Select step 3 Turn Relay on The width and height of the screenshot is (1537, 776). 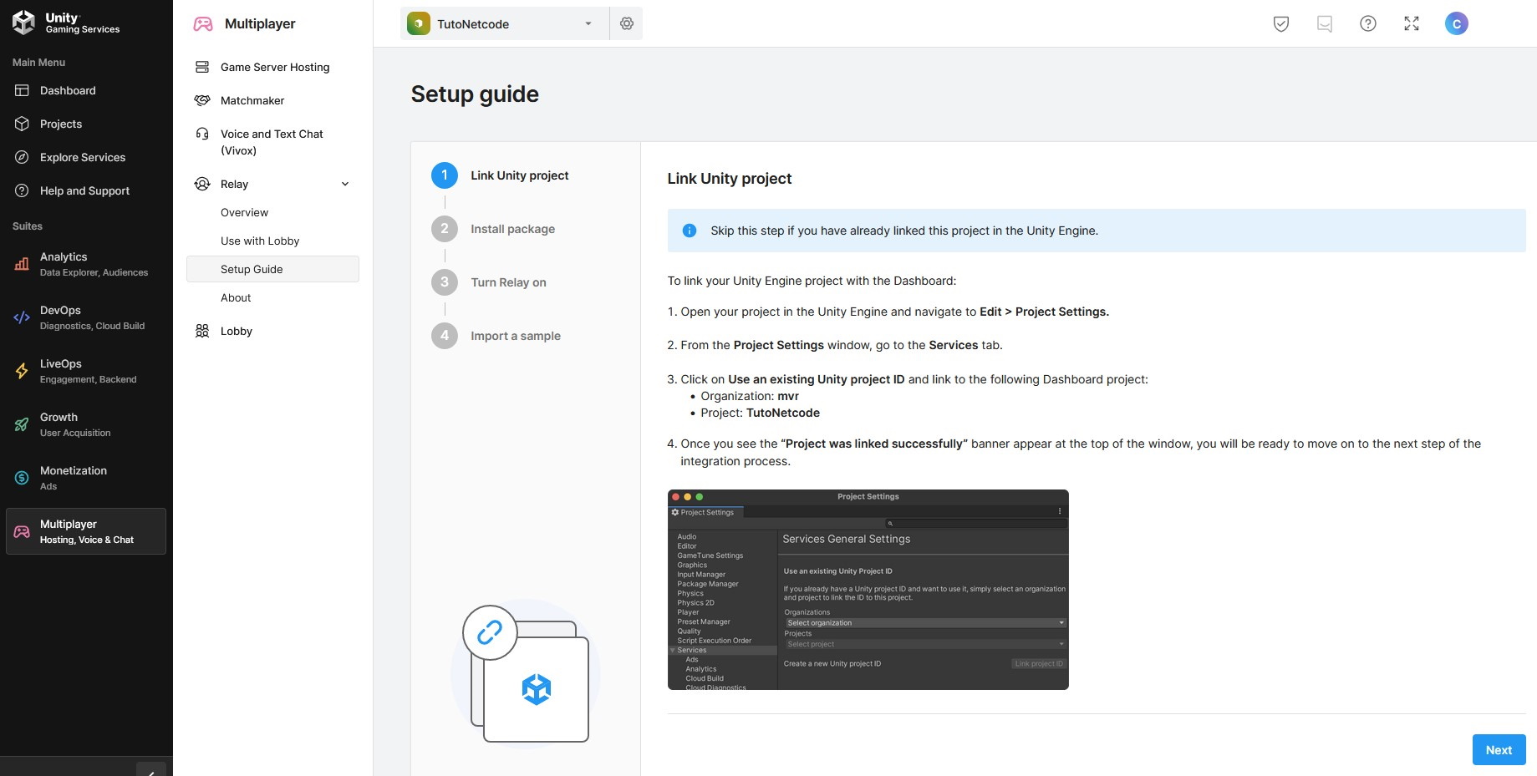[489, 282]
